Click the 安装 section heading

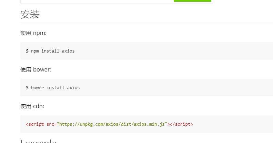(x=30, y=14)
